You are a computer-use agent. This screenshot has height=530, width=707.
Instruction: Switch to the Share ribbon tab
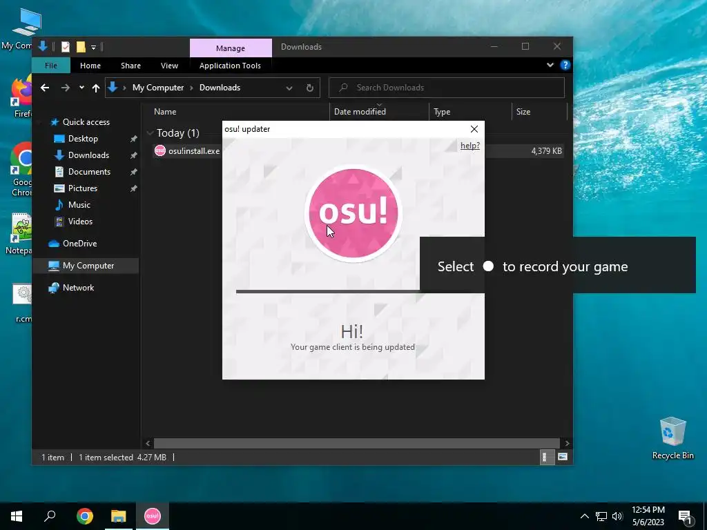[x=130, y=66]
